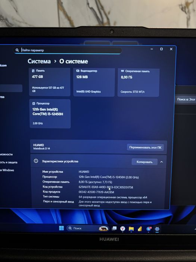Image resolution: width=196 pixels, height=262 pixels.
Task: Select device ID '629A617E-E0A9-449D-90C6-EDC305D51758'
Action: pos(106,187)
